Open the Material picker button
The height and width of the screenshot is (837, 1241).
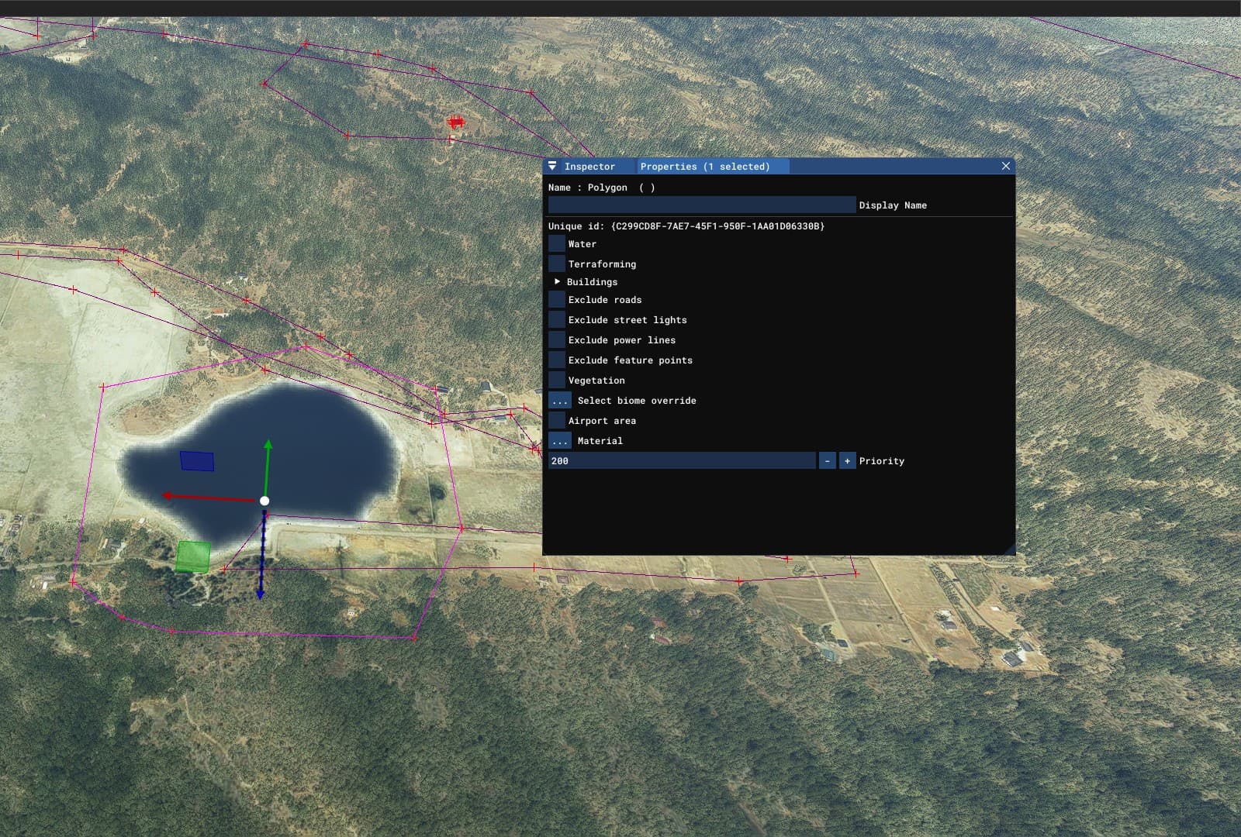tap(560, 440)
